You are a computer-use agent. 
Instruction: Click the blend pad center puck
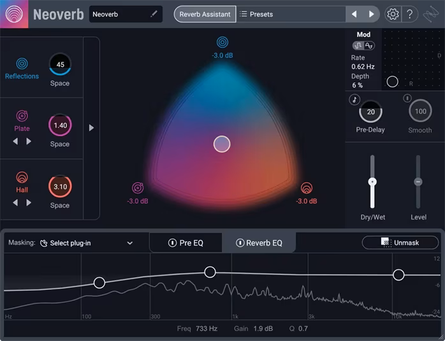(x=222, y=144)
